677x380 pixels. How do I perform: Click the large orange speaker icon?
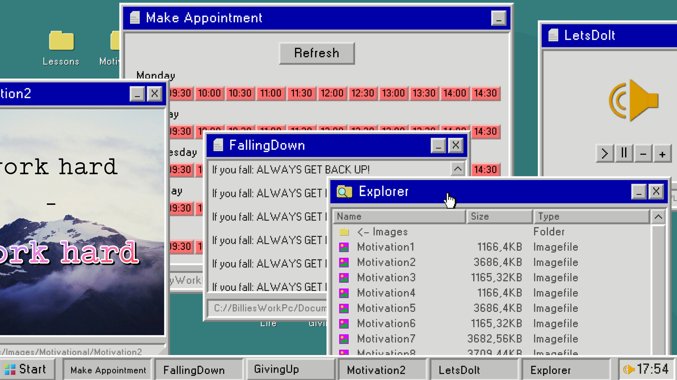click(x=633, y=100)
